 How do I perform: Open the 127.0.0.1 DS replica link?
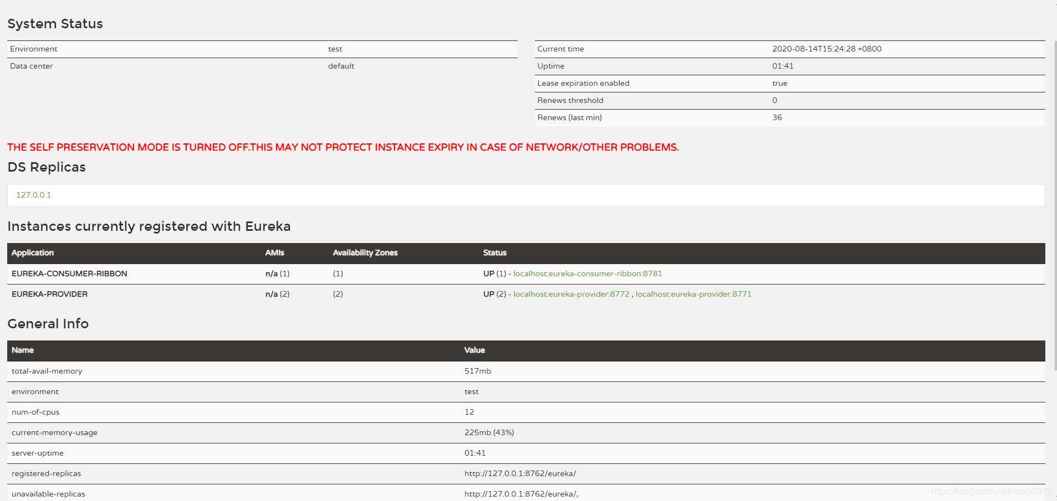(x=33, y=195)
